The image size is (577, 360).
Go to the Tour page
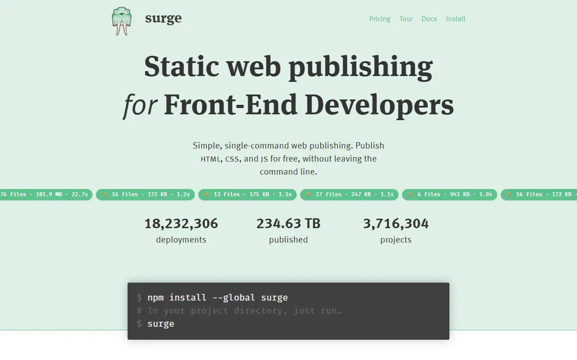(406, 19)
